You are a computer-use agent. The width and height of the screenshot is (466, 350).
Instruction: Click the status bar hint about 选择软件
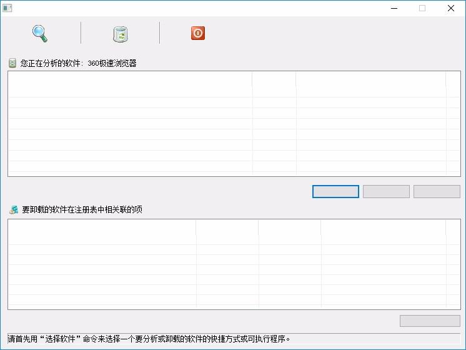149,339
